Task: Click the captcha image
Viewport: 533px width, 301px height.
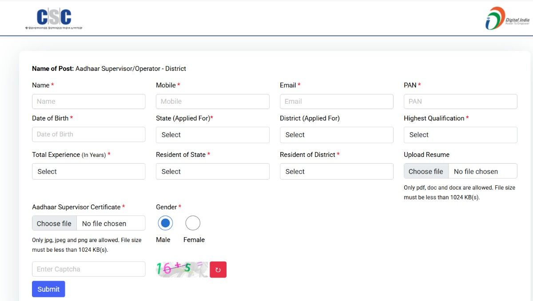Action: (182, 269)
